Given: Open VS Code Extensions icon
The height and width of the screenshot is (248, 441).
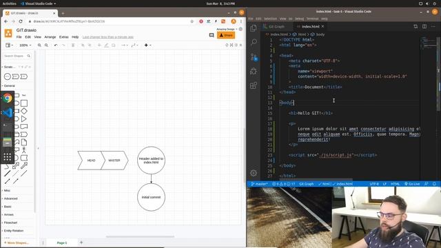Looking at the screenshot, I should point(254,85).
